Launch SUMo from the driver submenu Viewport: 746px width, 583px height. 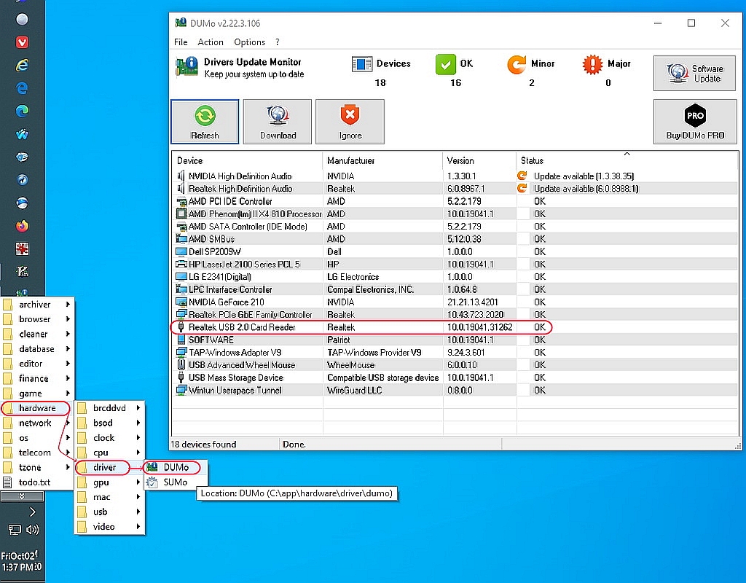click(x=176, y=482)
